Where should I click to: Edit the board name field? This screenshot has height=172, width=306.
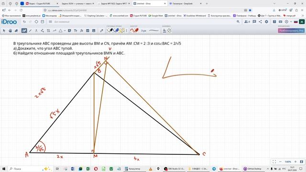62,22
